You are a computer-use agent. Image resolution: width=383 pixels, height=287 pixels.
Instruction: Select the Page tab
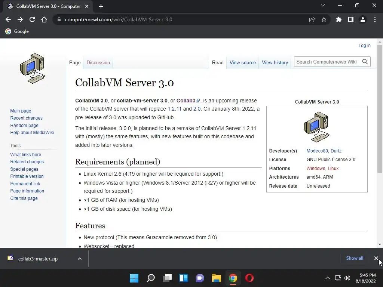(x=75, y=62)
